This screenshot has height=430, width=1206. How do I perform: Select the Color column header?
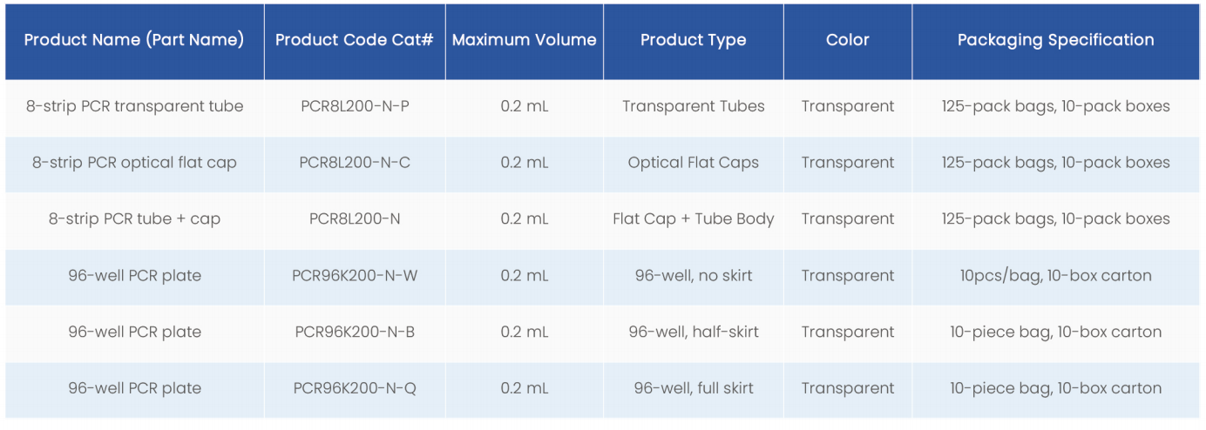[x=848, y=40]
